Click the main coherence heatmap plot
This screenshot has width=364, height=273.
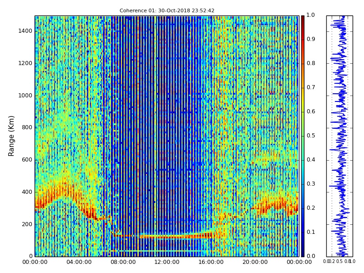click(167, 136)
